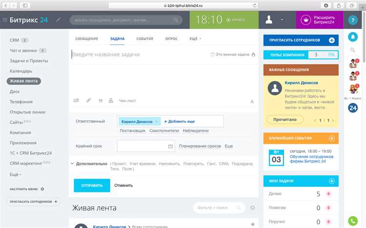Switch to the Опрос tab
The height and width of the screenshot is (228, 366).
171,38
